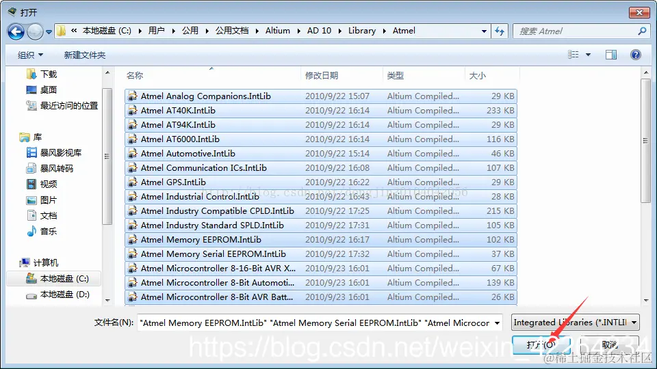Open 最近访问的位置 in sidebar
Image resolution: width=657 pixels, height=369 pixels.
tap(62, 105)
